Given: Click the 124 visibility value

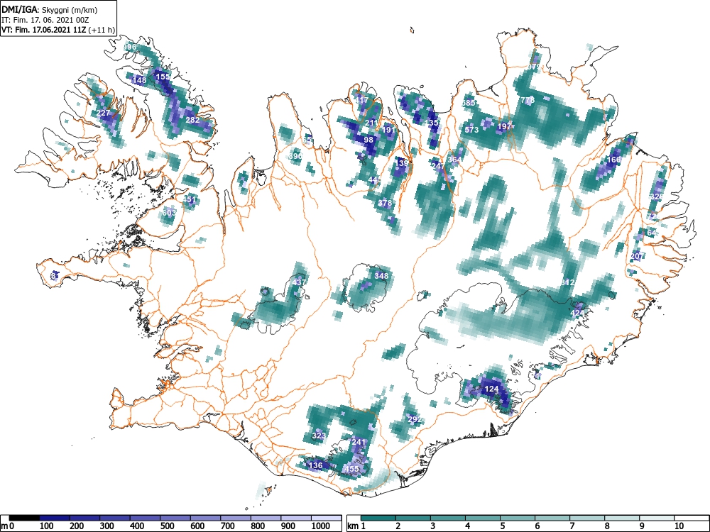Looking at the screenshot, I should (491, 389).
